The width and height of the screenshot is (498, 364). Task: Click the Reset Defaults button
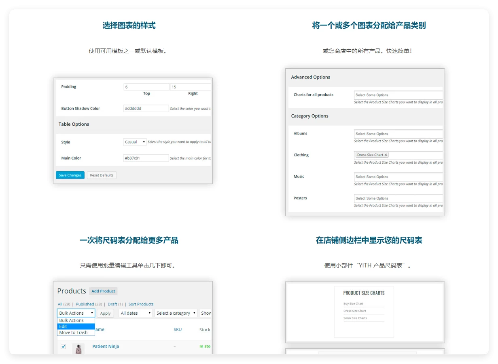(102, 175)
